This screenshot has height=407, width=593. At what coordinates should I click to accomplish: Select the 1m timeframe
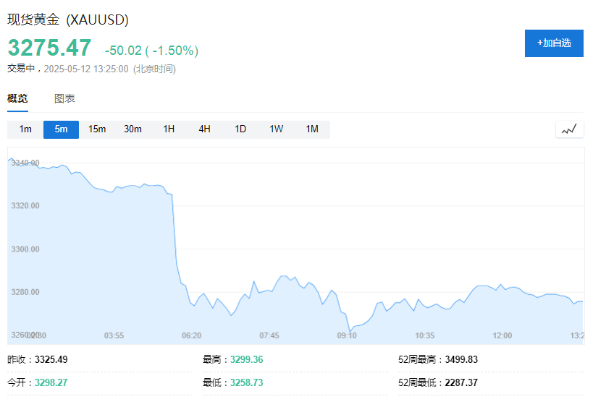[x=25, y=129]
